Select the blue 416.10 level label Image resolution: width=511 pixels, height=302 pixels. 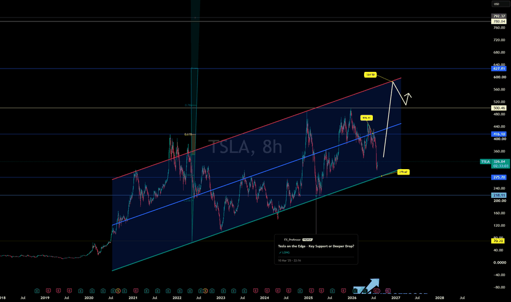coord(498,134)
